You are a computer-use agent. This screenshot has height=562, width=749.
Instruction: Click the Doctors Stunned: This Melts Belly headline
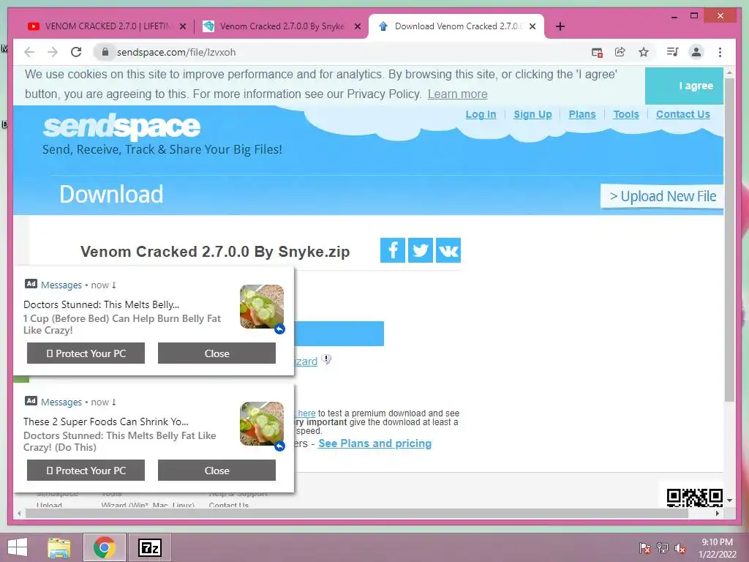101,304
